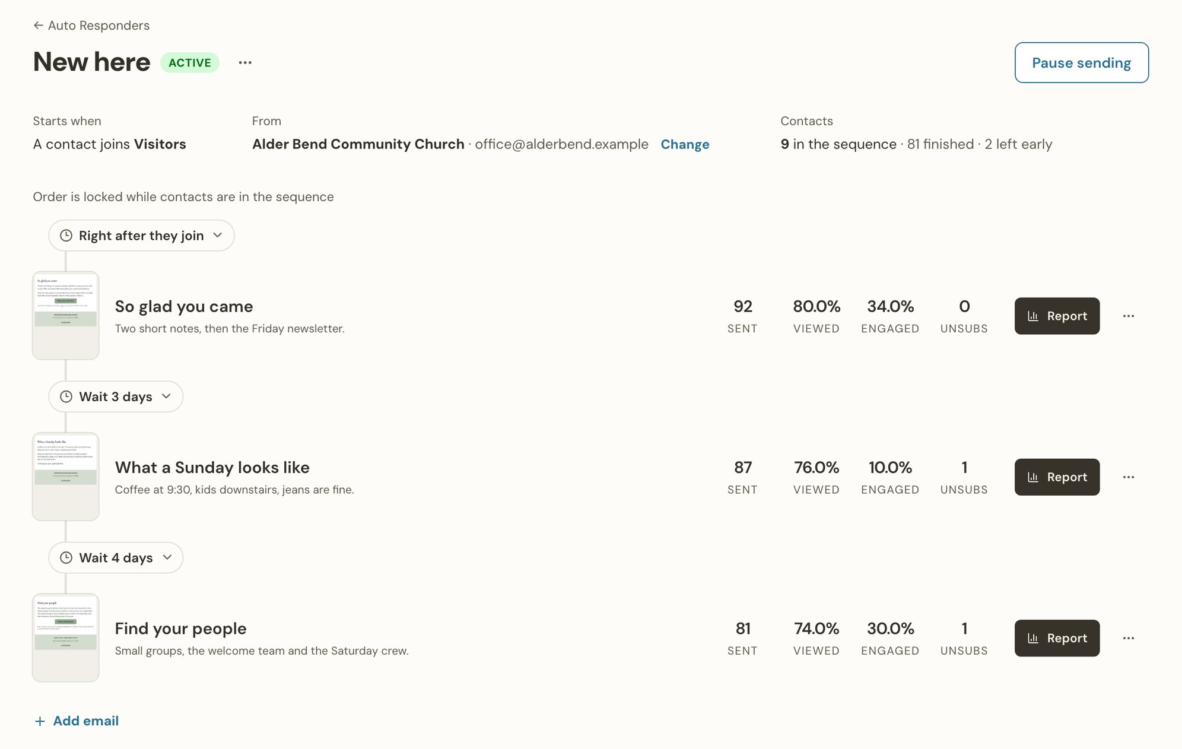
Task: Click Add email link
Action: tap(77, 721)
